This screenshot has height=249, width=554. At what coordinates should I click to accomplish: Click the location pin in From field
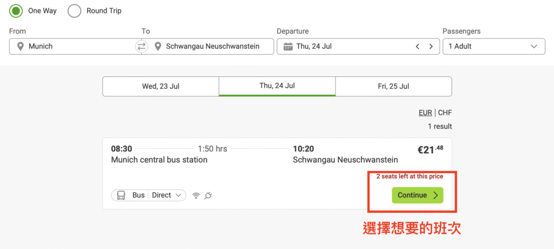pyautogui.click(x=21, y=47)
